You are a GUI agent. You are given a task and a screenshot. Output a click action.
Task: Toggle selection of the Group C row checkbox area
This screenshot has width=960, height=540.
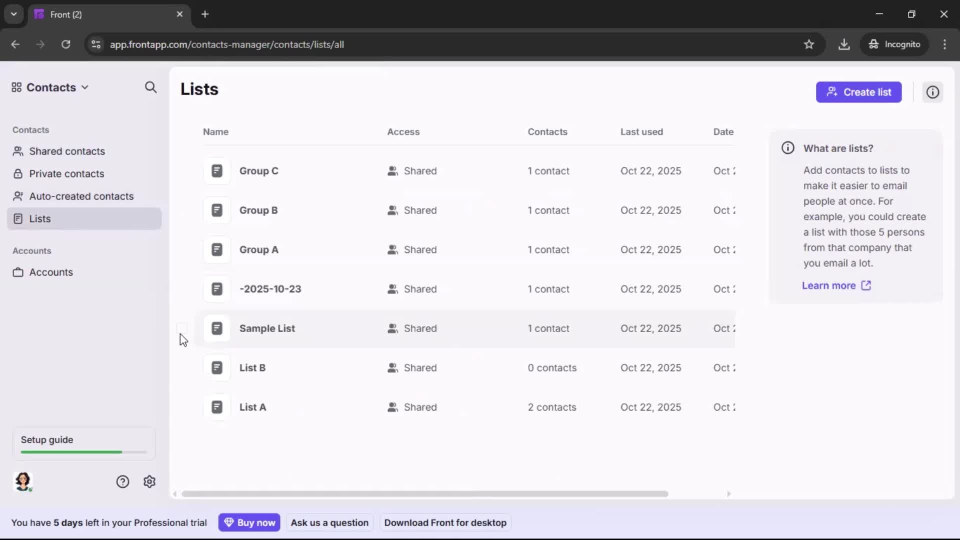[x=182, y=170]
